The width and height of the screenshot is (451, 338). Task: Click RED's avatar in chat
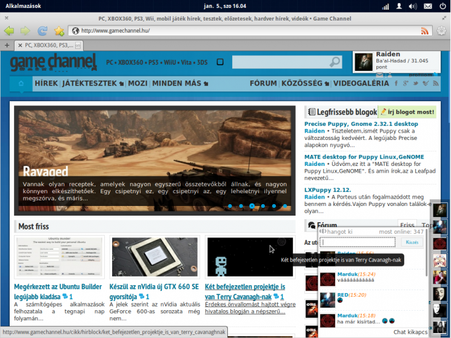(327, 300)
